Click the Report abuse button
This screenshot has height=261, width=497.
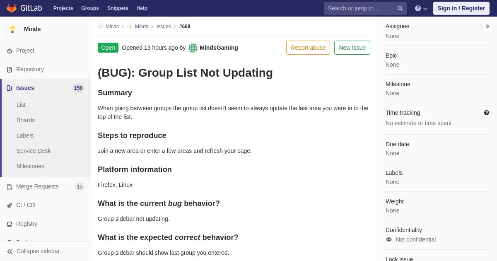[x=308, y=48]
